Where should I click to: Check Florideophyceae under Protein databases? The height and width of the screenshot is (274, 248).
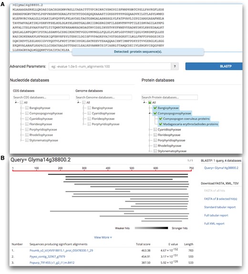(x=155, y=135)
